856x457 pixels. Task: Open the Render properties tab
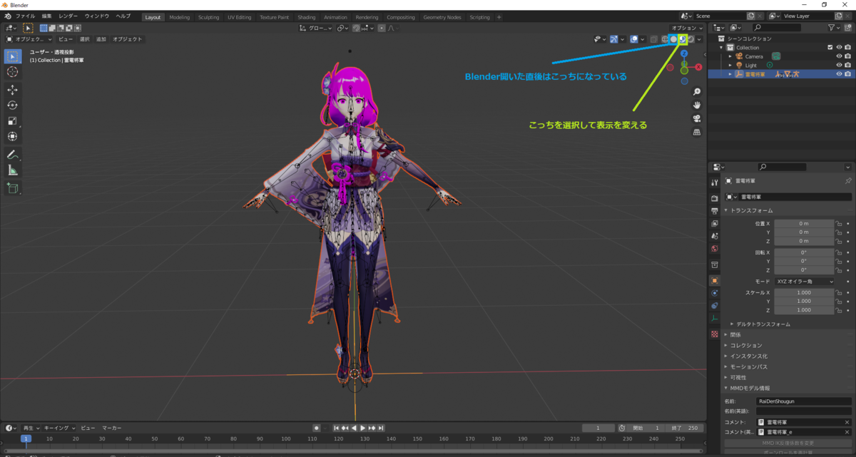tap(715, 198)
